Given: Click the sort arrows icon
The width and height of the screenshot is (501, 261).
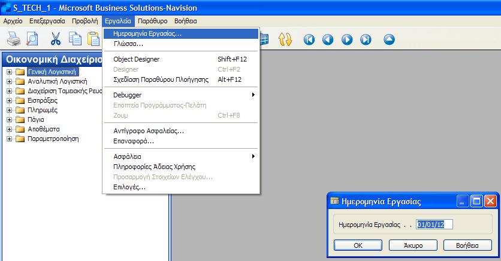Looking at the screenshot, I should coord(285,39).
